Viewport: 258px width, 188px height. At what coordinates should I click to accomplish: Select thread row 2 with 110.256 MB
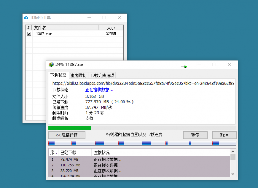(139, 165)
